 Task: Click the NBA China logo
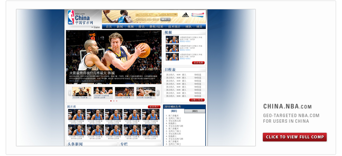[79, 18]
